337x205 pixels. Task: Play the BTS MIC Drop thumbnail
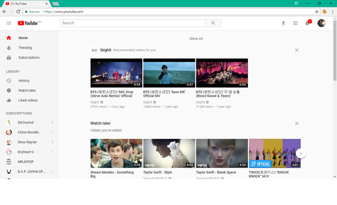click(x=116, y=73)
